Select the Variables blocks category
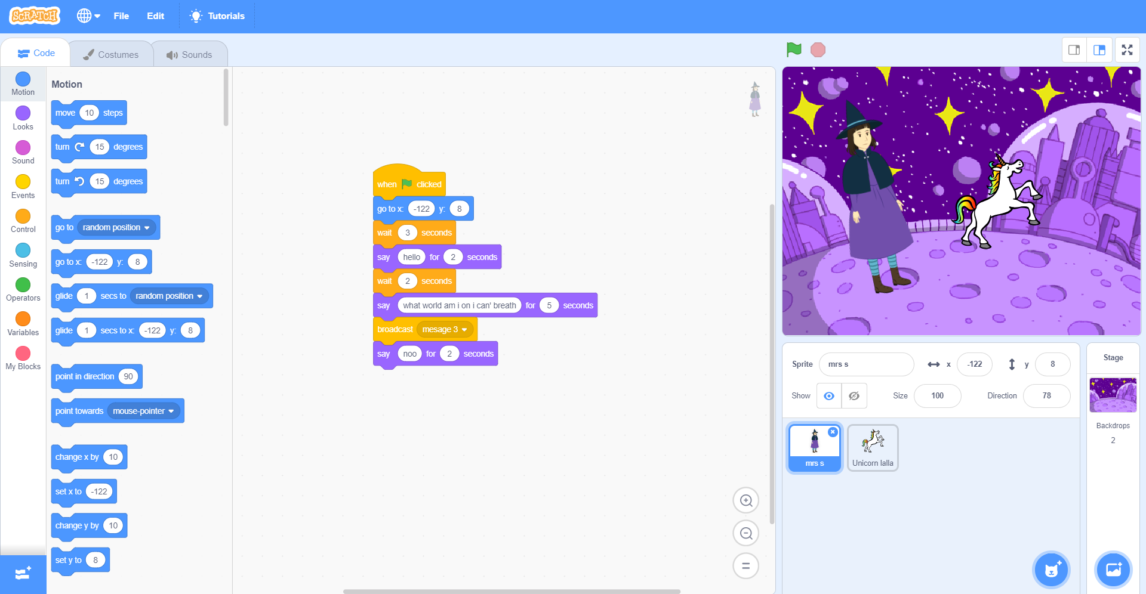Image resolution: width=1146 pixels, height=594 pixels. [x=23, y=324]
